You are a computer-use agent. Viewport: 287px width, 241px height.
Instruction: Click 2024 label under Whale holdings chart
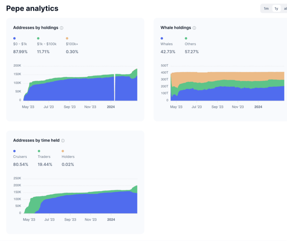[258, 107]
